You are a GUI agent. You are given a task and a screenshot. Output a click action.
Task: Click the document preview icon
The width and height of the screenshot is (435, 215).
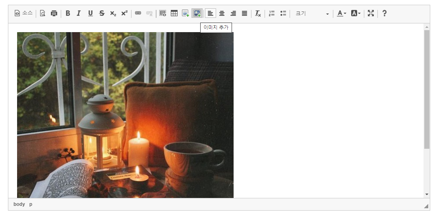click(43, 13)
